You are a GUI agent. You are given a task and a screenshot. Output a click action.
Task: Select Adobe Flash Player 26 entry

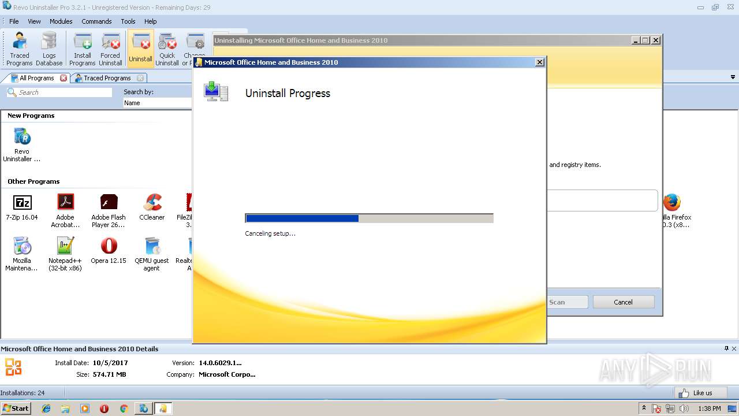tap(109, 211)
